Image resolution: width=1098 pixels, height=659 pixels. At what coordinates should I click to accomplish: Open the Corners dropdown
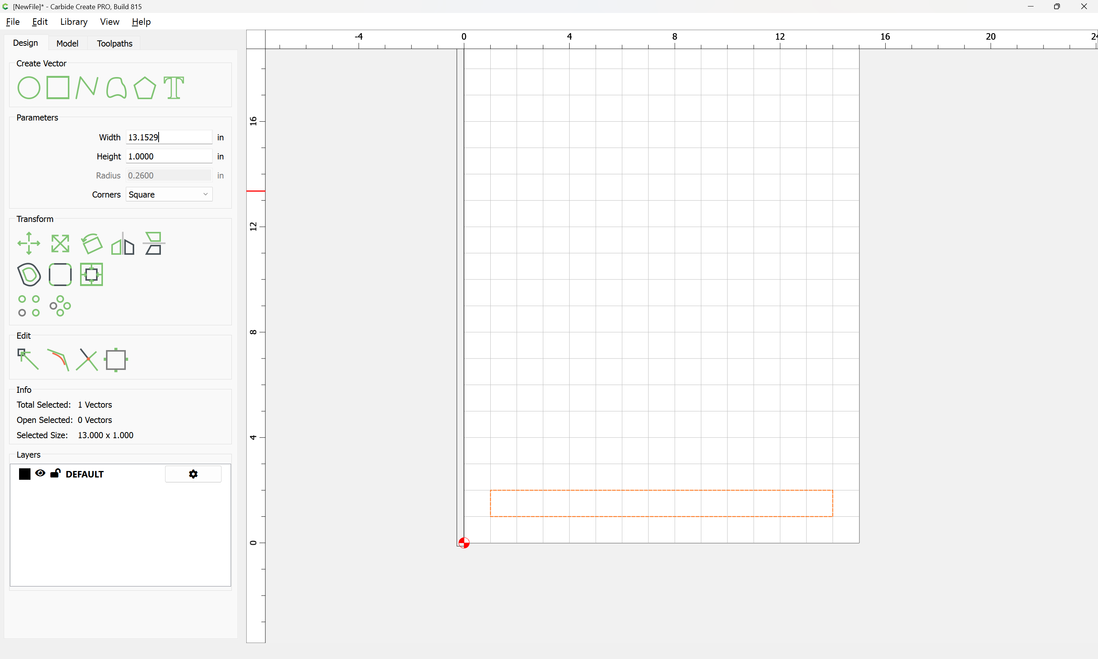point(169,194)
